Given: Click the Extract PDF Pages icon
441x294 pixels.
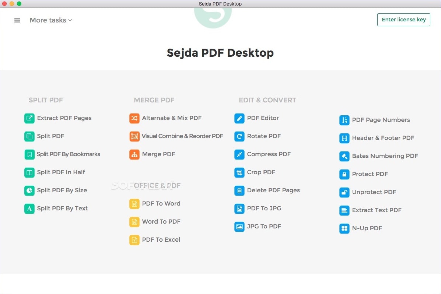Looking at the screenshot, I should click(29, 118).
